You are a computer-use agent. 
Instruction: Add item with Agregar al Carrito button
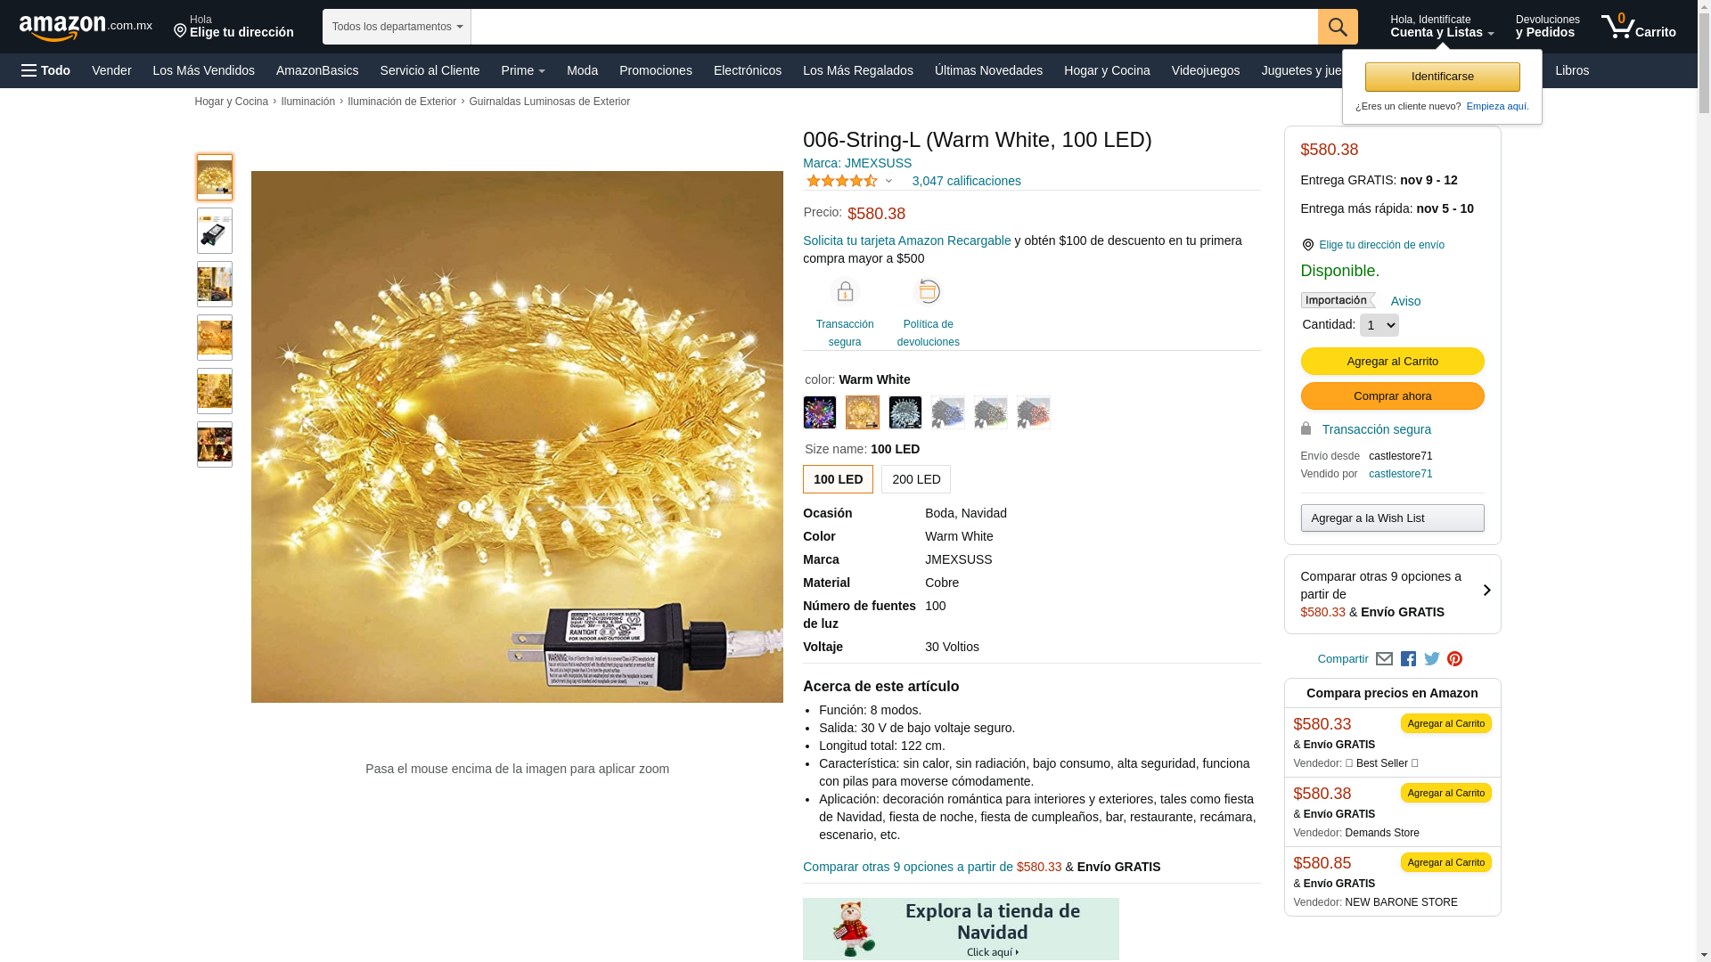click(x=1392, y=361)
